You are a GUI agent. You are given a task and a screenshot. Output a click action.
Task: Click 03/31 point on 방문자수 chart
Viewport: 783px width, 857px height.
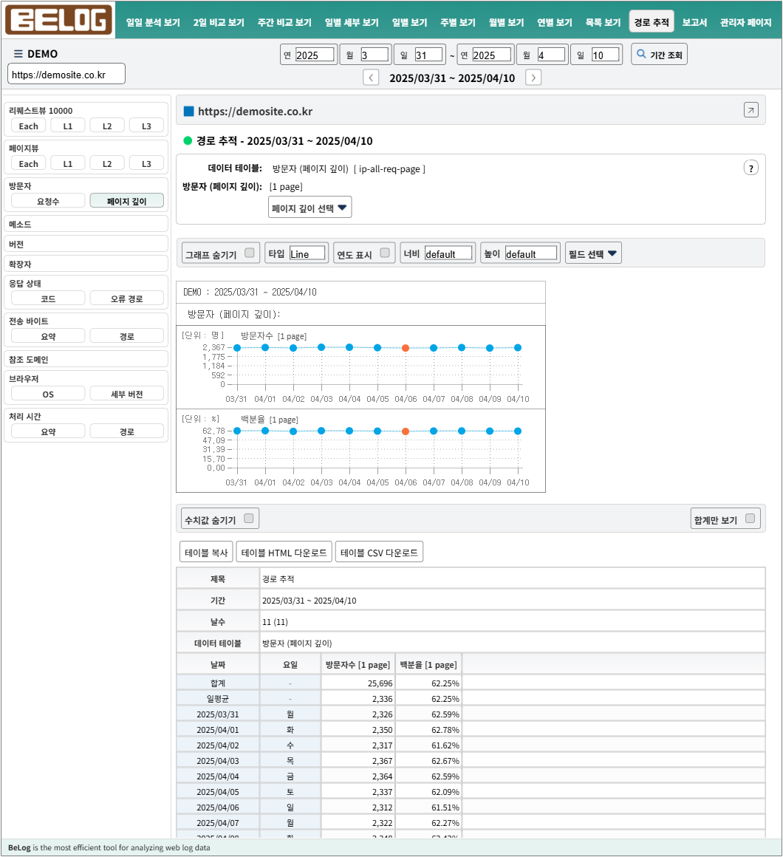click(x=237, y=348)
